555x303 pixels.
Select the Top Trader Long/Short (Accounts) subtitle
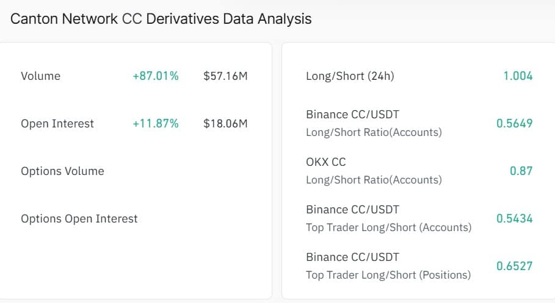(x=388, y=227)
